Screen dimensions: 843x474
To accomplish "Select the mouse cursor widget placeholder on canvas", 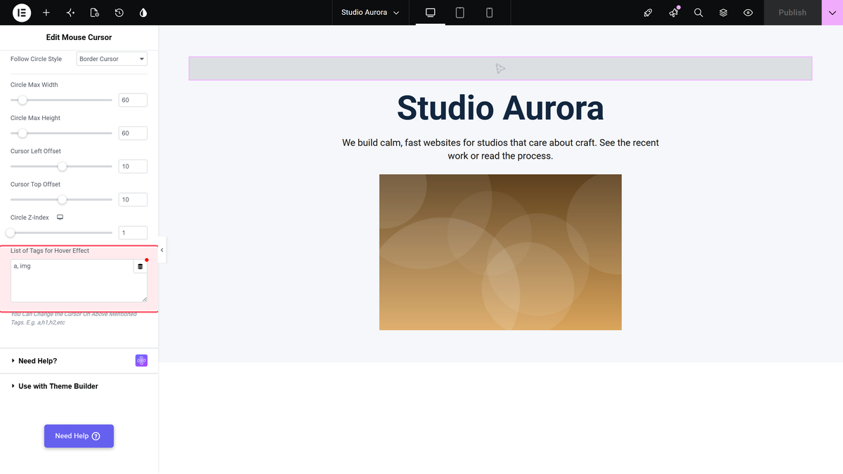I will point(500,68).
